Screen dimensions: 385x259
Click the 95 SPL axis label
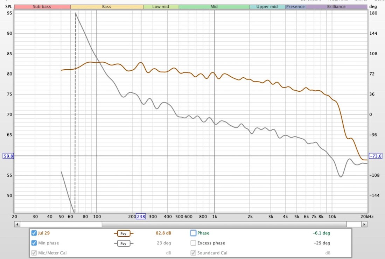(x=9, y=13)
